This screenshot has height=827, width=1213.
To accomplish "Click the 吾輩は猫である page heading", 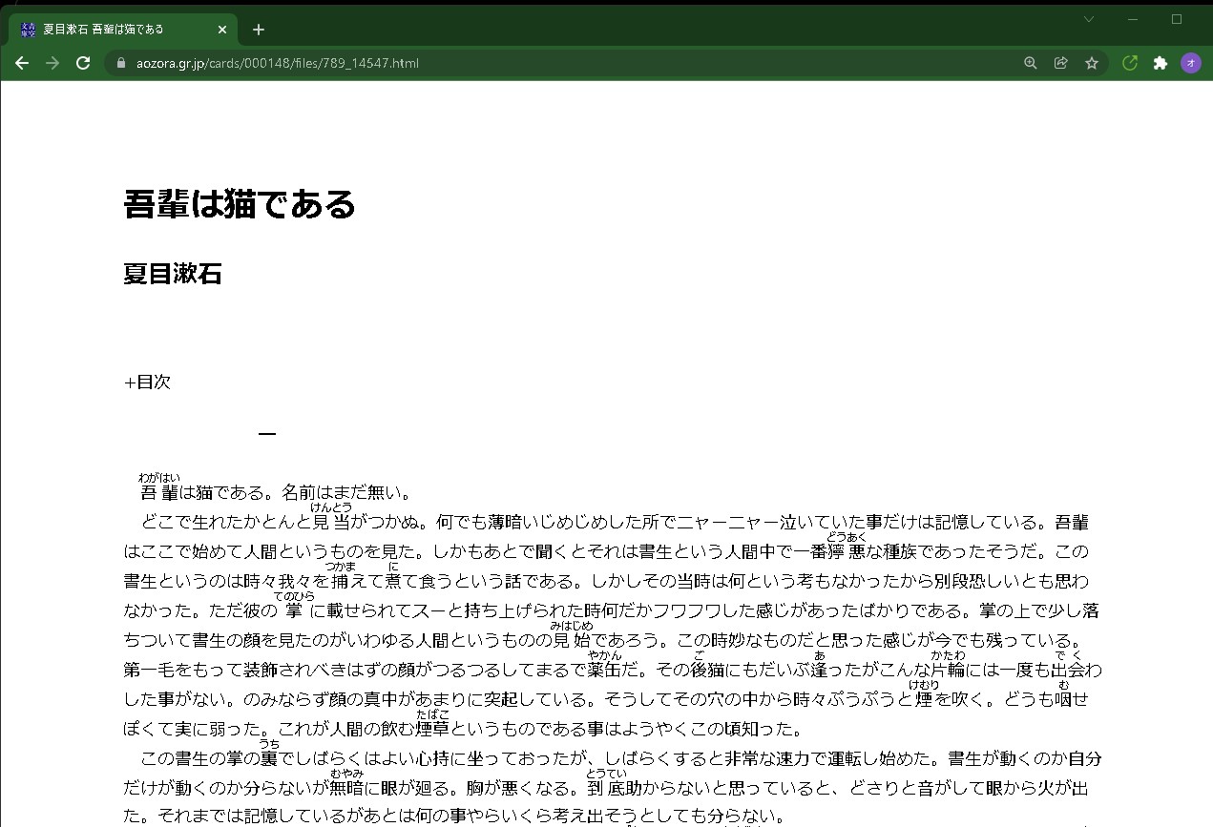I will click(240, 204).
